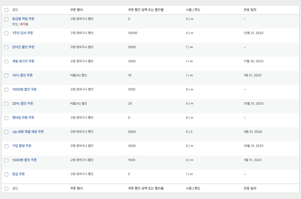Screen dimensions: 301x199
Task: Check the 멤버십 전용 쿠폰 row checkbox
Action: [6, 118]
